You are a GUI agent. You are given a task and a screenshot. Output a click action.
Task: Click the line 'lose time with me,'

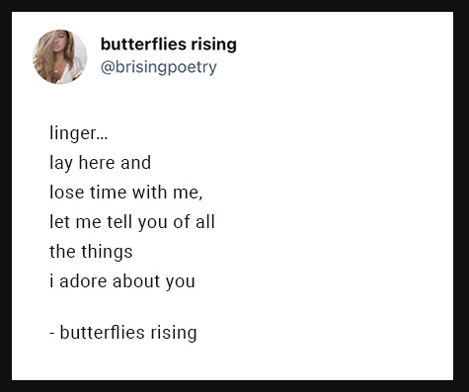coord(126,193)
